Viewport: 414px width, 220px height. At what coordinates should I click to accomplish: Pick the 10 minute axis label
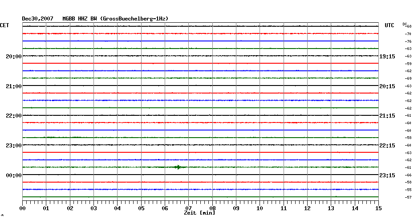tap(260, 208)
